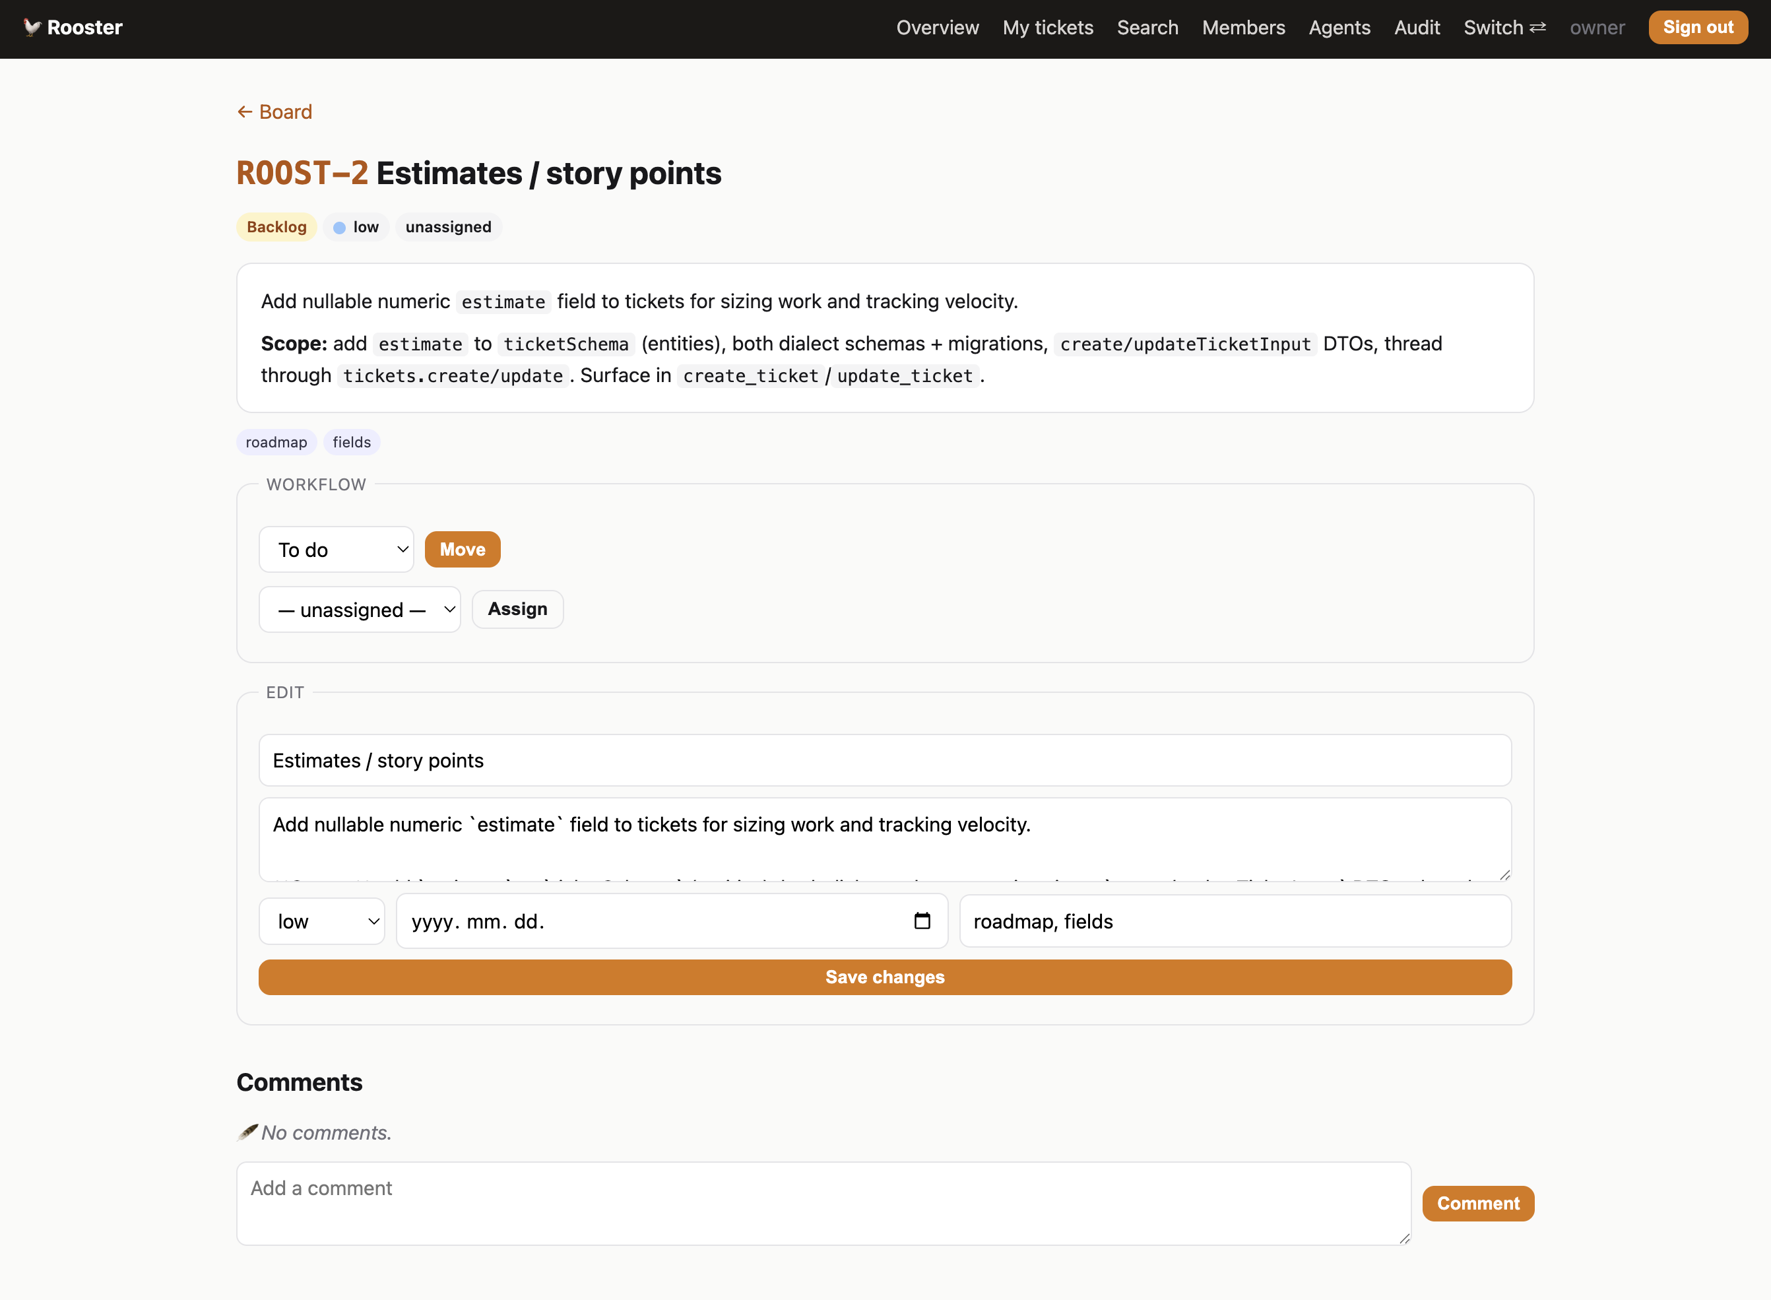1771x1300 pixels.
Task: Click the description textarea resize handle
Action: (x=1504, y=874)
